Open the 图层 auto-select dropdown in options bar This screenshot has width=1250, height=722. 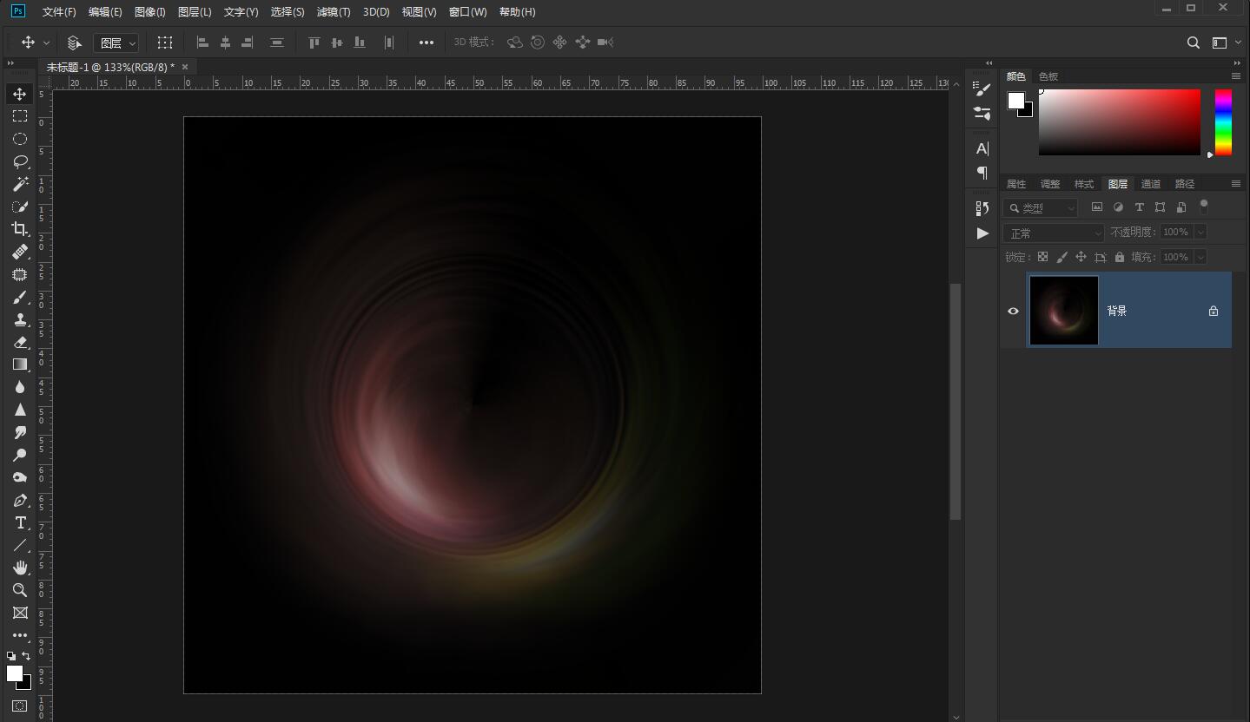(x=117, y=43)
